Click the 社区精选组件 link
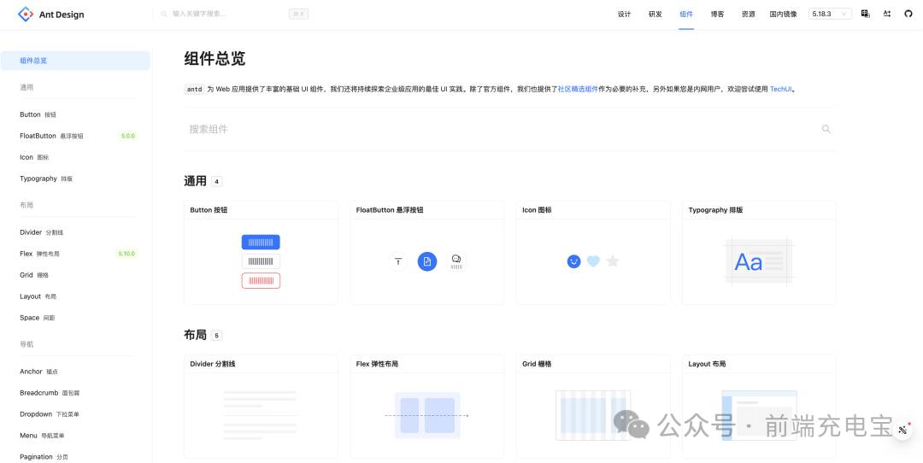The height and width of the screenshot is (463, 923). (578, 89)
